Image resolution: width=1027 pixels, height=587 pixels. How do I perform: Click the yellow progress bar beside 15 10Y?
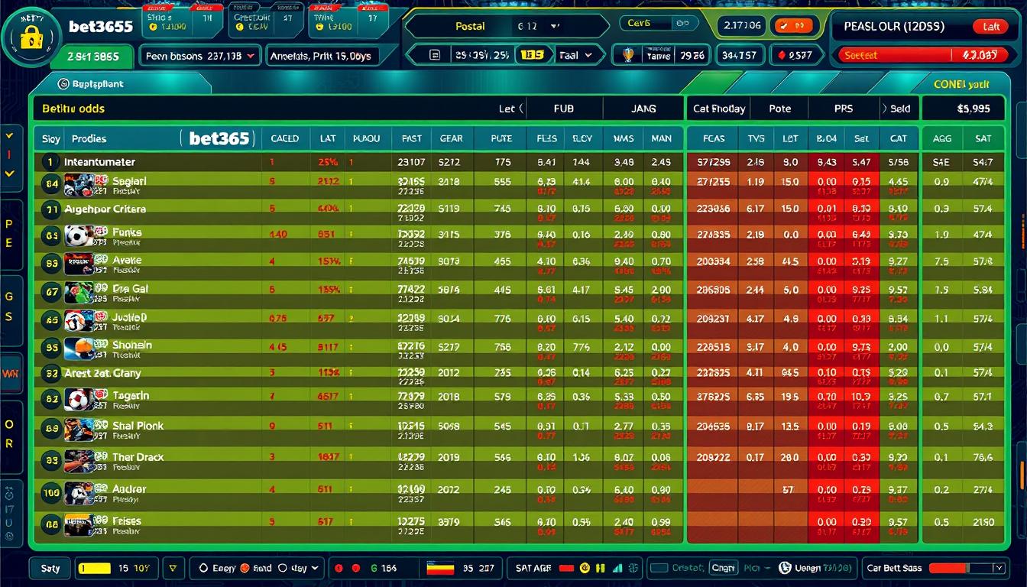[x=95, y=568]
